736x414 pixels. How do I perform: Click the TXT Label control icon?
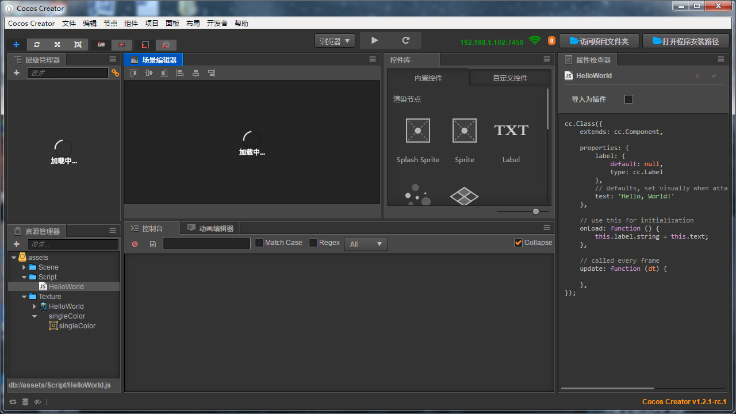[511, 130]
